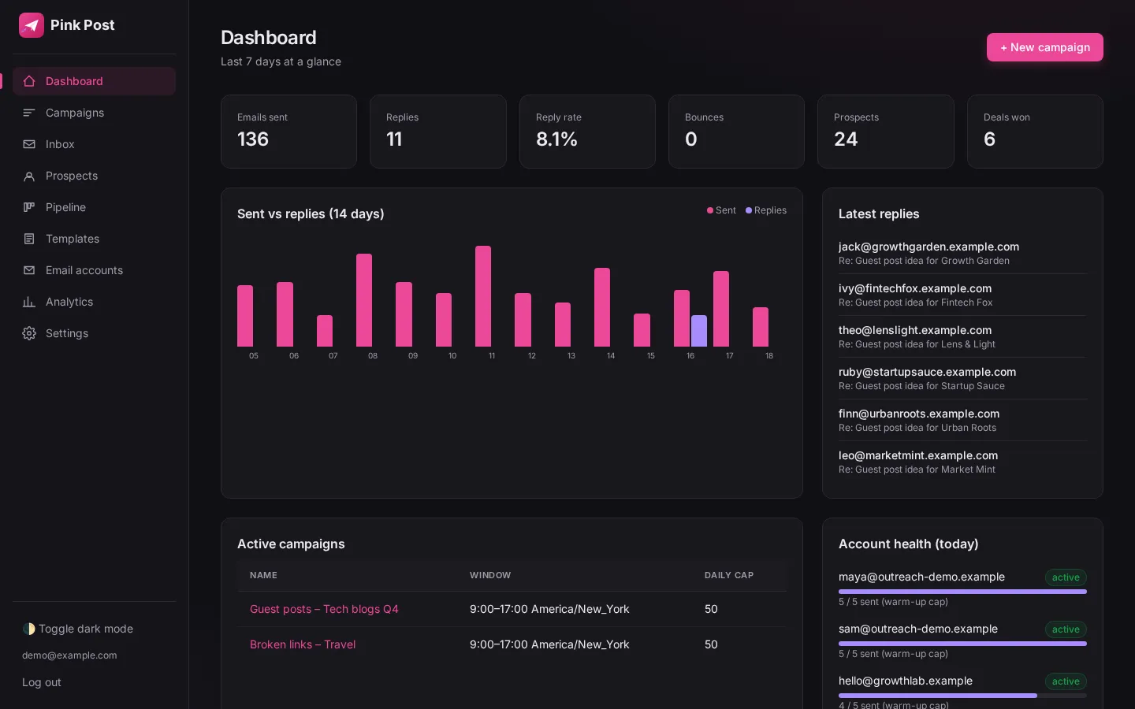Toggle dark mode

click(78, 629)
